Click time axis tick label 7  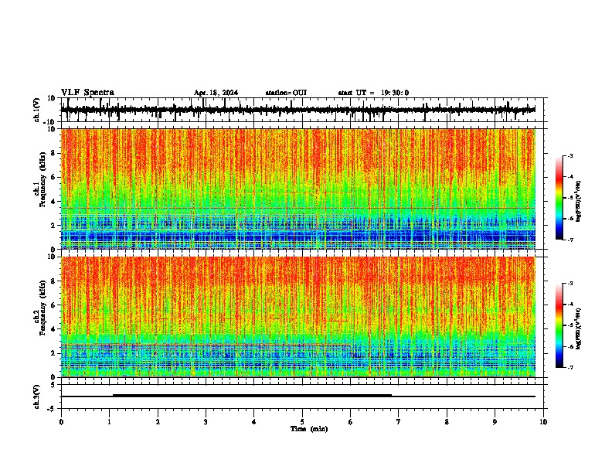399,422
